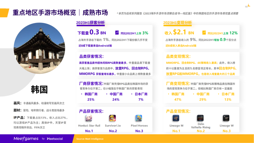This screenshot has height=143, width=254.
Task: Click the 品类获客情况 heading
Action: click(91, 57)
